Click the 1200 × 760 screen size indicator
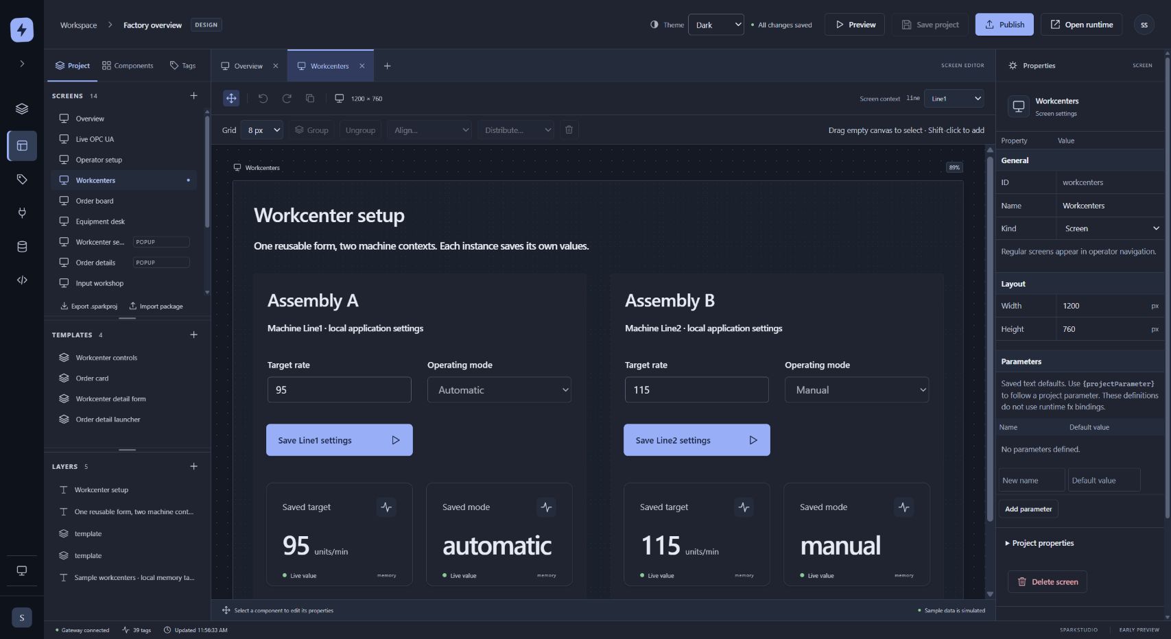Screen dimensions: 1171x639 coord(359,99)
